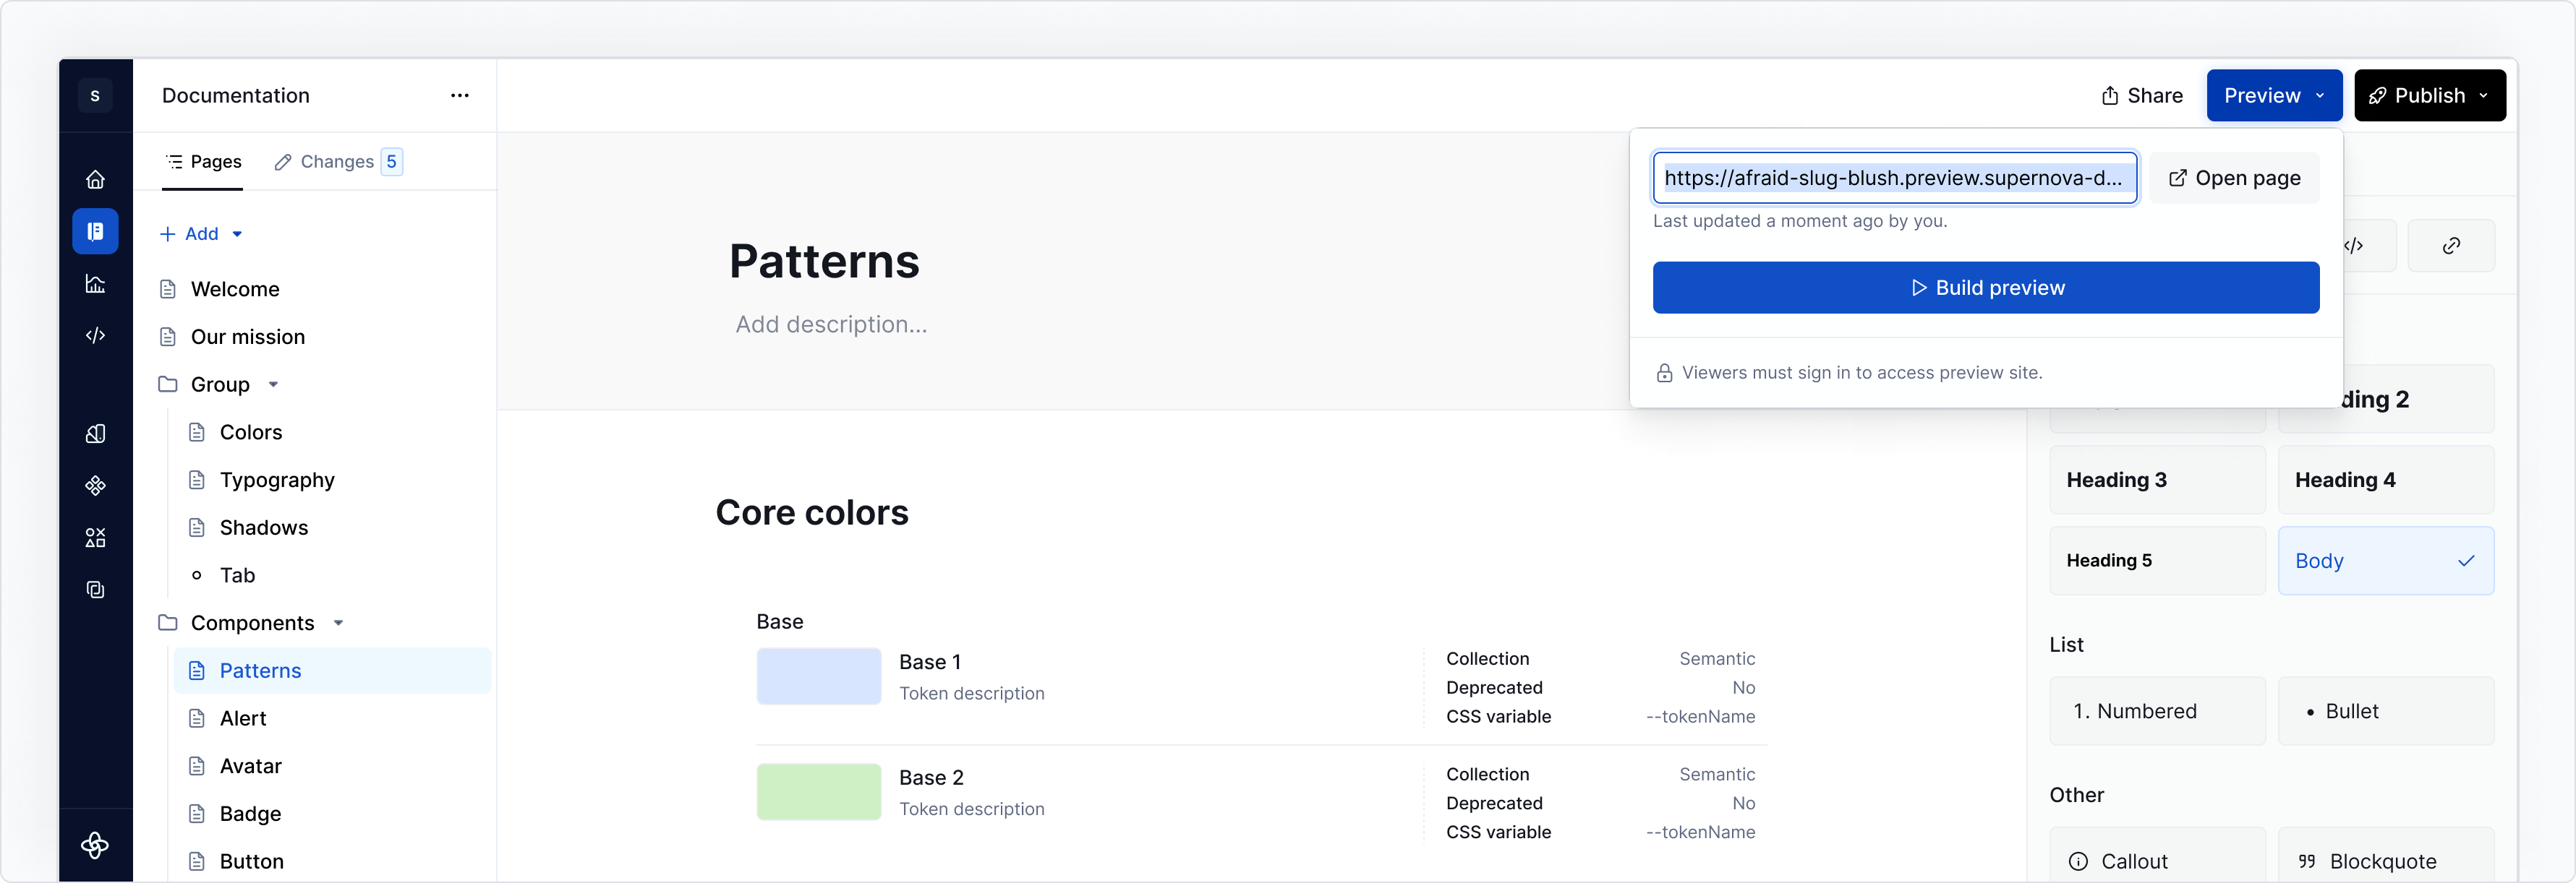This screenshot has width=2576, height=883.
Task: Select the Analytics icon in the sidebar
Action: click(x=95, y=284)
